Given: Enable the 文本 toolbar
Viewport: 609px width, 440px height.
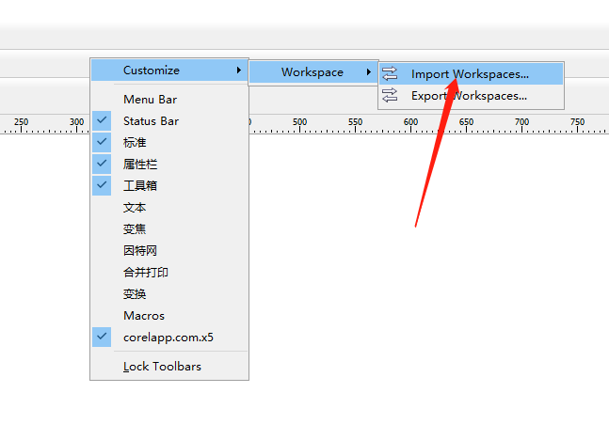Looking at the screenshot, I should point(169,208).
